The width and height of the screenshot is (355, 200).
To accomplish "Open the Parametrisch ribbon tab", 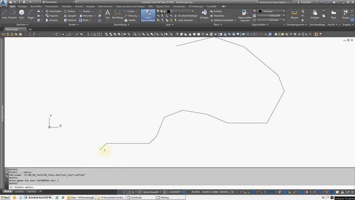I will pyautogui.click(x=52, y=6).
